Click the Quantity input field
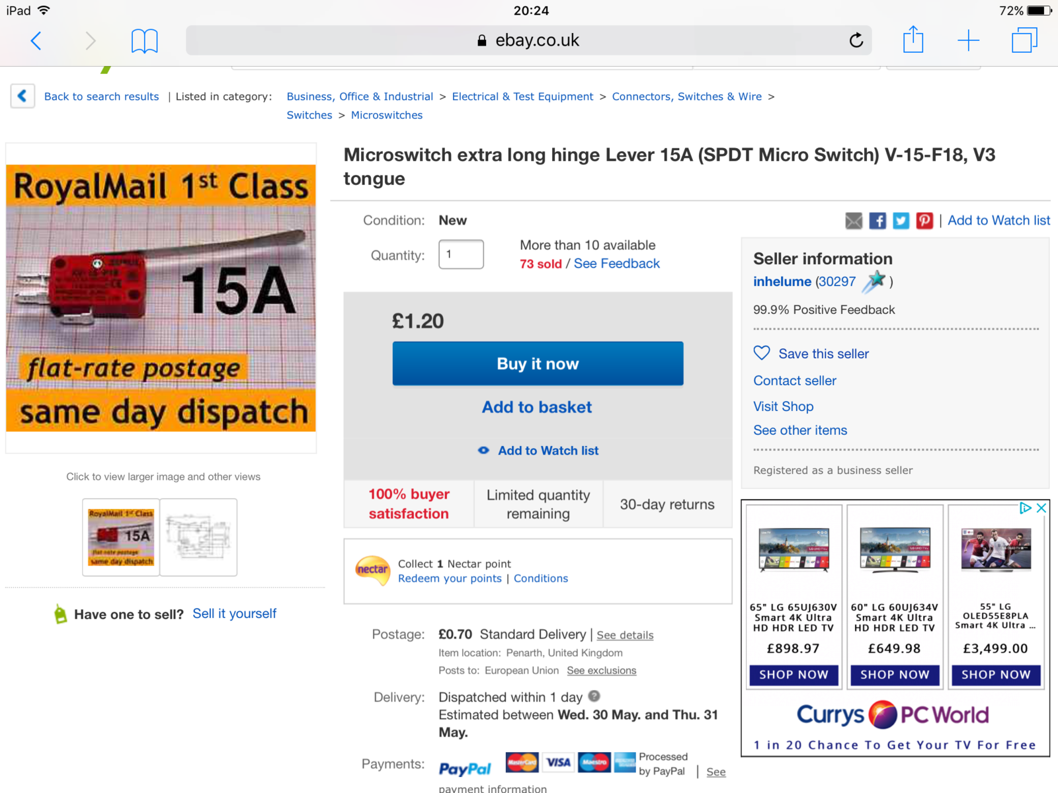The width and height of the screenshot is (1058, 793). pos(461,254)
